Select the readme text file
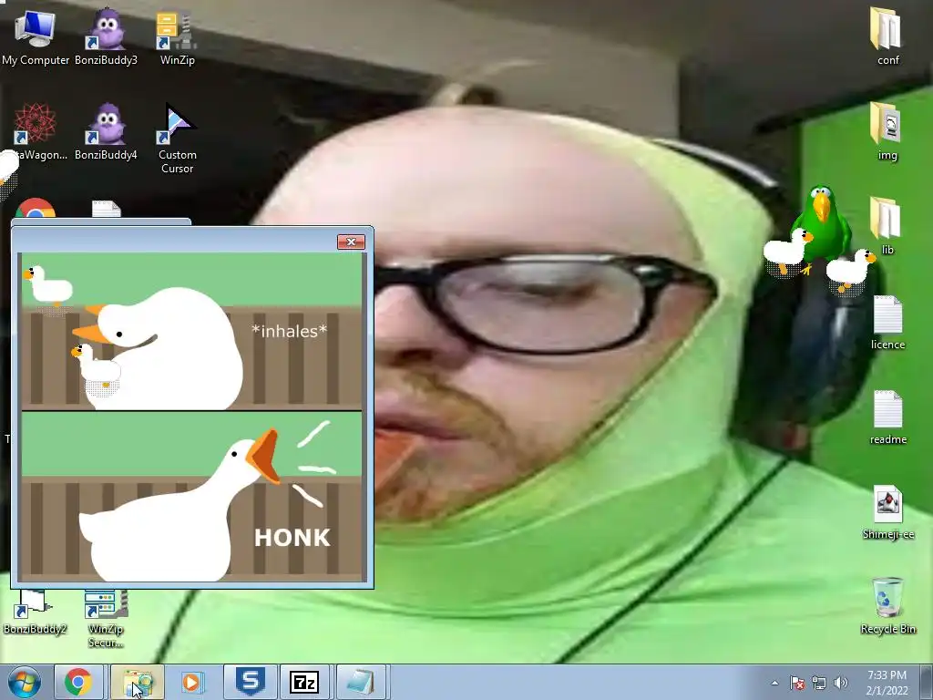The image size is (933, 700). (887, 417)
